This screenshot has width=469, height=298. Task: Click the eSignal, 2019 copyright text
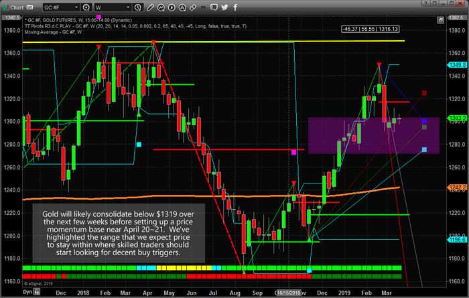(38, 283)
